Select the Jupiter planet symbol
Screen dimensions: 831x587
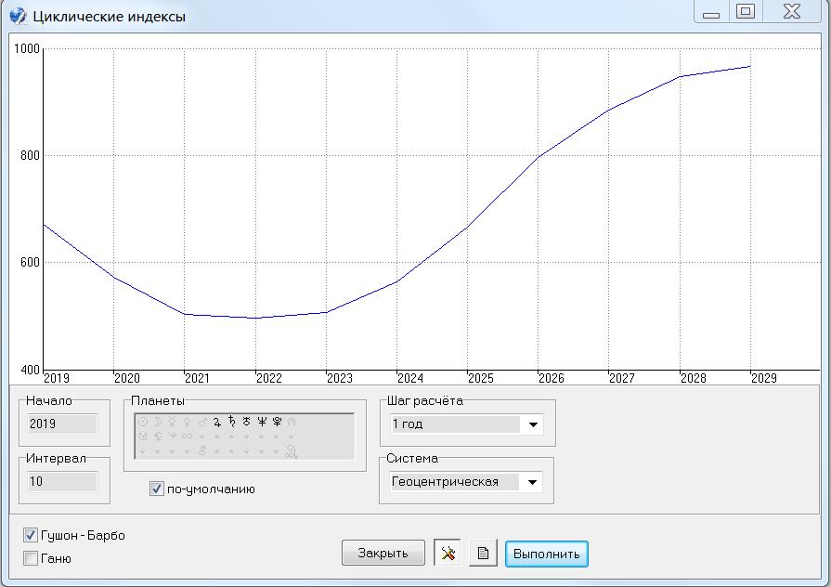coord(217,422)
